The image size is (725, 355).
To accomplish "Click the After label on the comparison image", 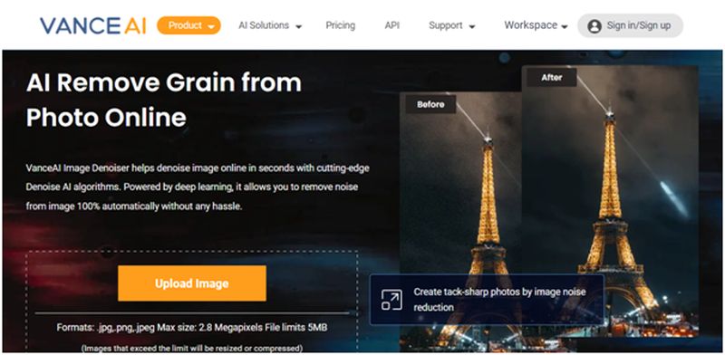I will pyautogui.click(x=552, y=77).
